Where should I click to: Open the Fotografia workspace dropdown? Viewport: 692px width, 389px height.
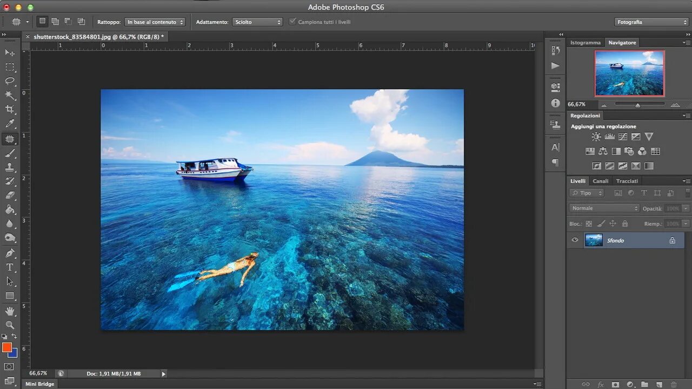(651, 22)
